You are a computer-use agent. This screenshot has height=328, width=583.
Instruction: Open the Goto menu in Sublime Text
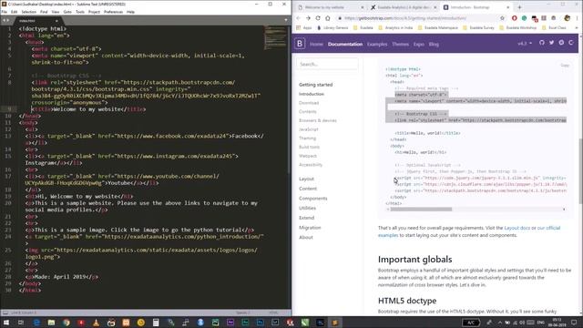[x=67, y=12]
